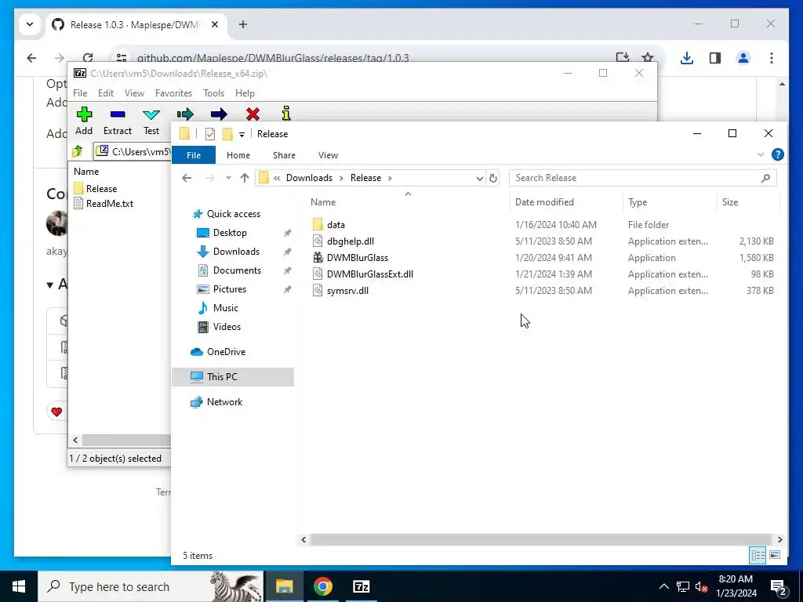The image size is (803, 602).
Task: Click the Explorer Help question mark icon
Action: point(777,154)
